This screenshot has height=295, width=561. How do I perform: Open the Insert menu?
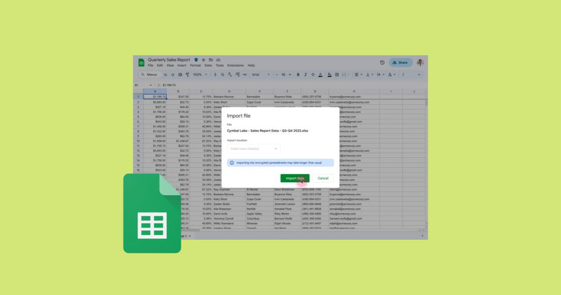coord(182,65)
